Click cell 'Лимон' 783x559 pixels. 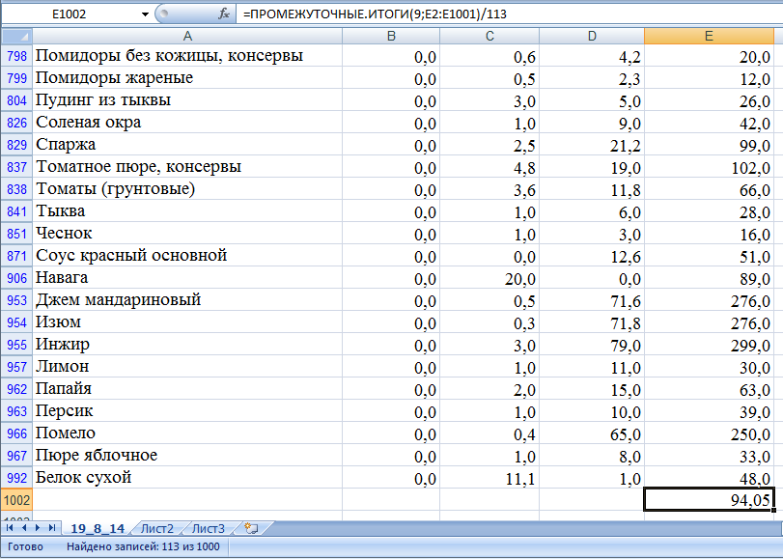click(187, 366)
